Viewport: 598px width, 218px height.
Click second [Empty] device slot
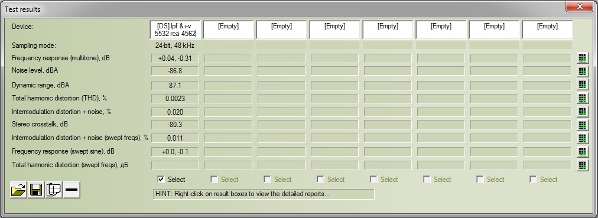click(x=229, y=30)
